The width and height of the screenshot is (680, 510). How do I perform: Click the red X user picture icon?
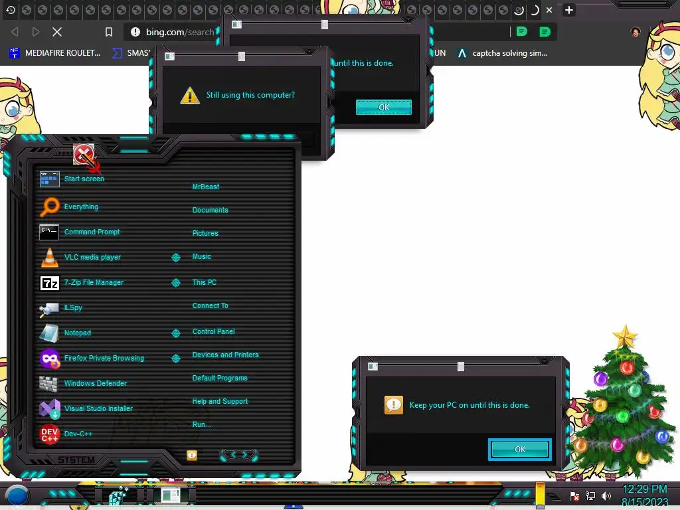[x=84, y=154]
